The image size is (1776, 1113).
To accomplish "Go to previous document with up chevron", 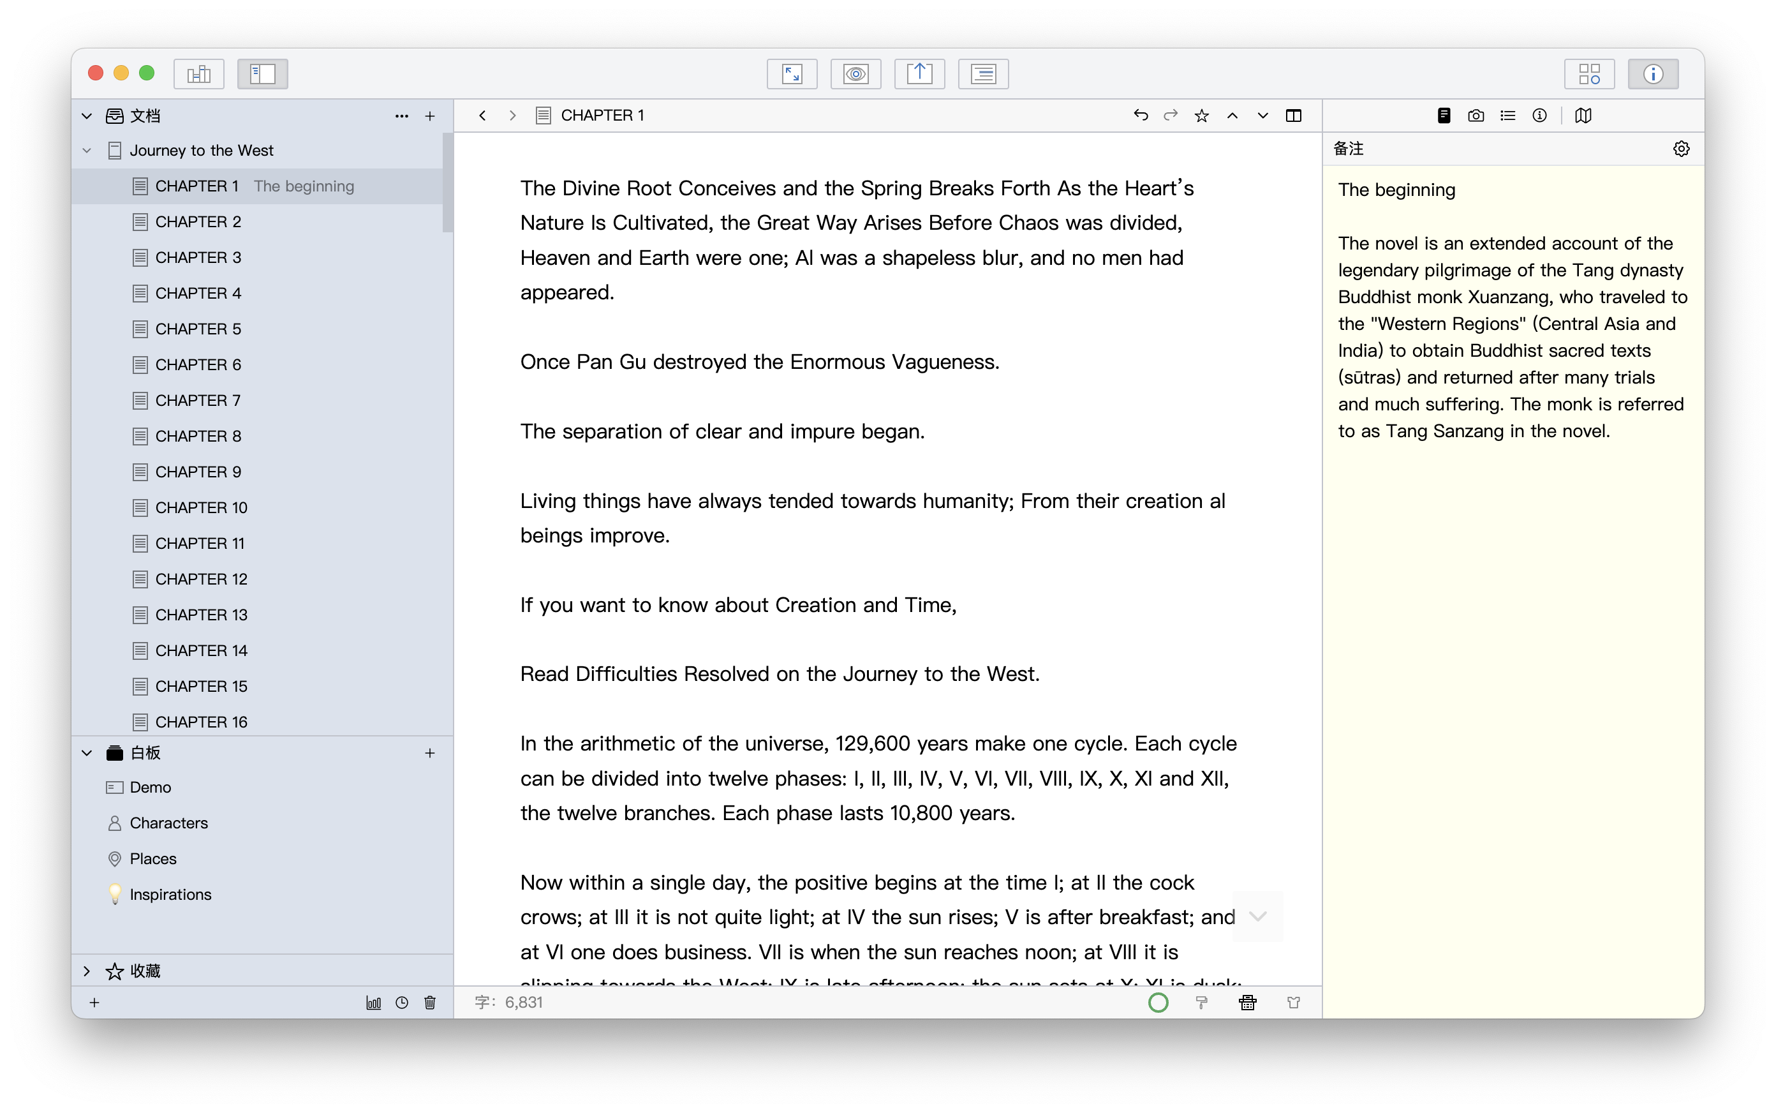I will click(1232, 116).
